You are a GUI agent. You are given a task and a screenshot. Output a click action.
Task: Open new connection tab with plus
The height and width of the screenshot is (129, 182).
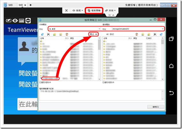pos(31,5)
